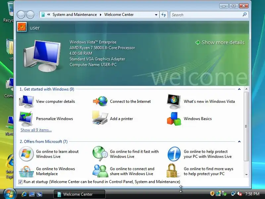
Task: Choose the Add a printer icon
Action: tap(100, 118)
